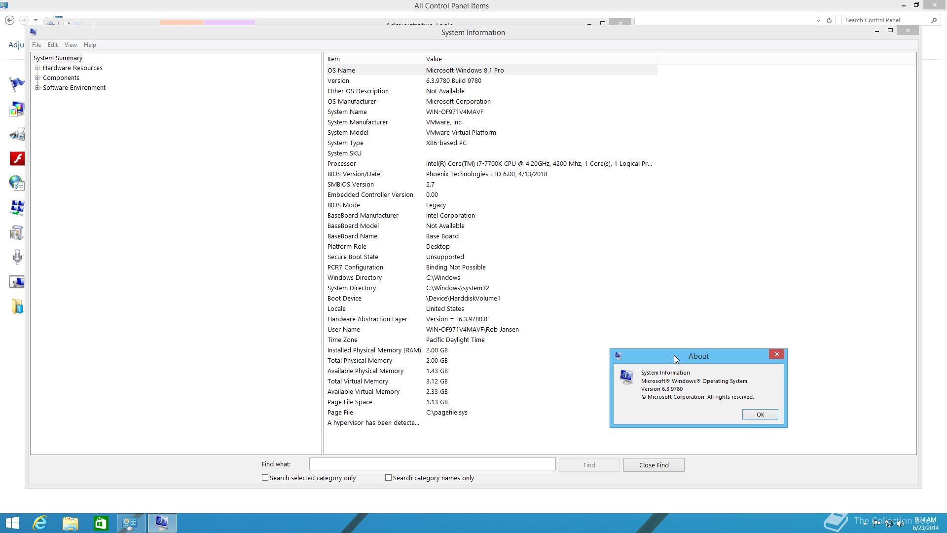Viewport: 947px width, 533px height.
Task: Open Action Center flag icon in Control Panel
Action: click(x=17, y=84)
